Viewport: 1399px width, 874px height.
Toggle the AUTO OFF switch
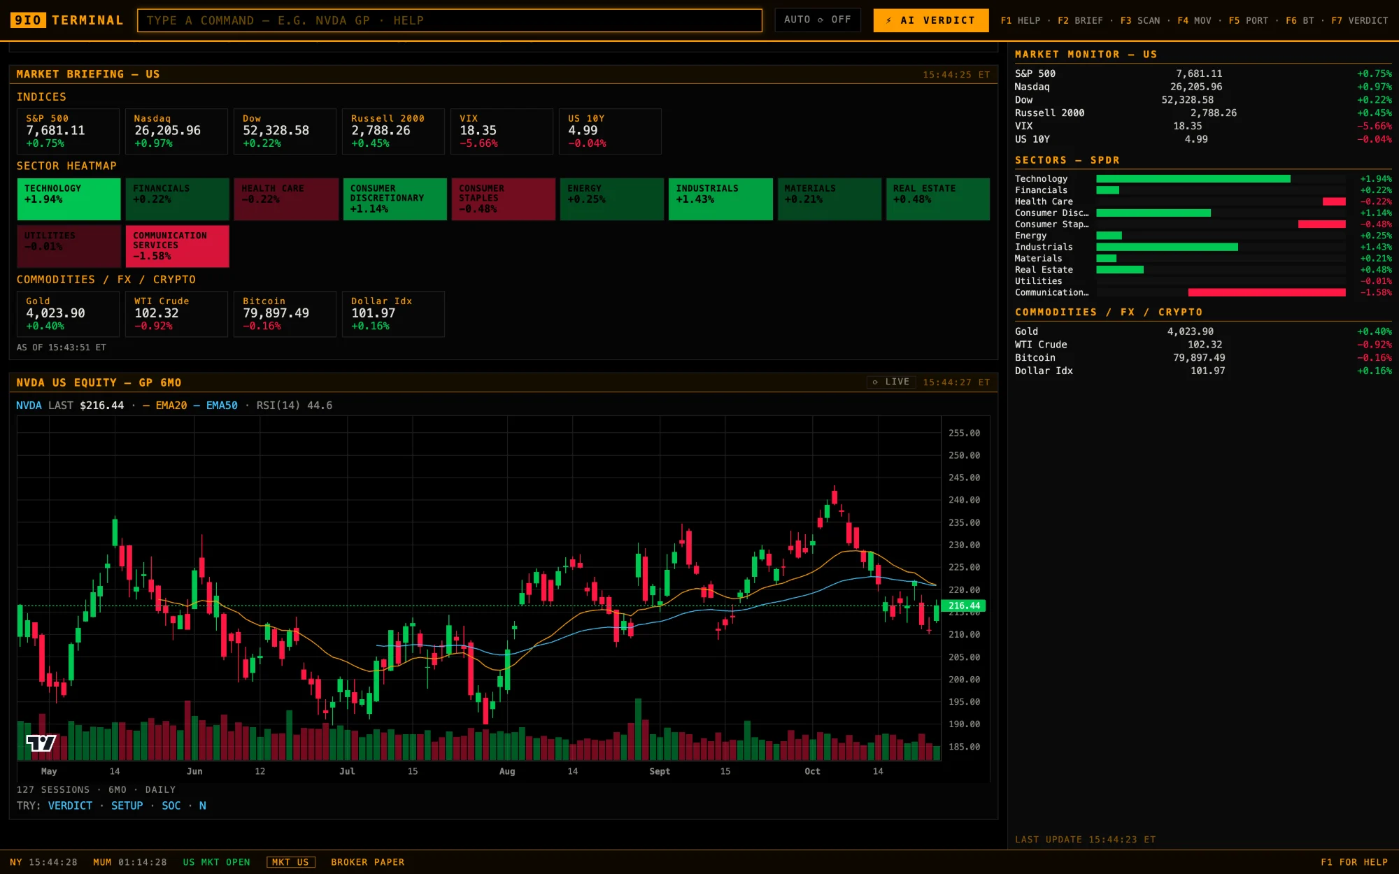tap(817, 20)
